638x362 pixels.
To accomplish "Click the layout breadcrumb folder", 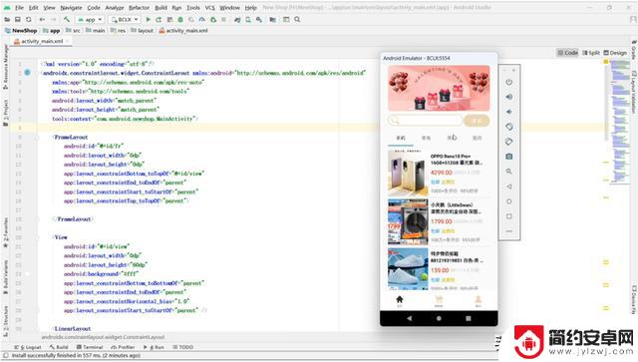I will coord(142,31).
